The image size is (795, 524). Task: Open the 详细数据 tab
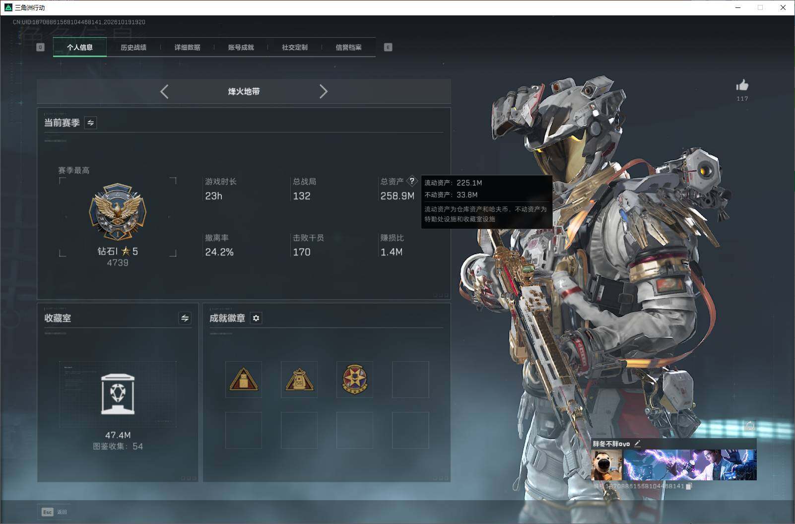coord(187,47)
